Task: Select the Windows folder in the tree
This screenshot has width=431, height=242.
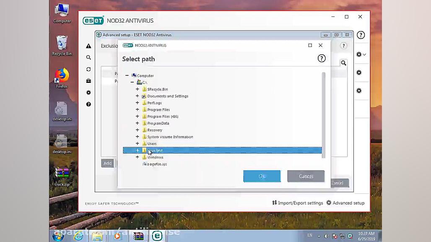Action: click(155, 157)
